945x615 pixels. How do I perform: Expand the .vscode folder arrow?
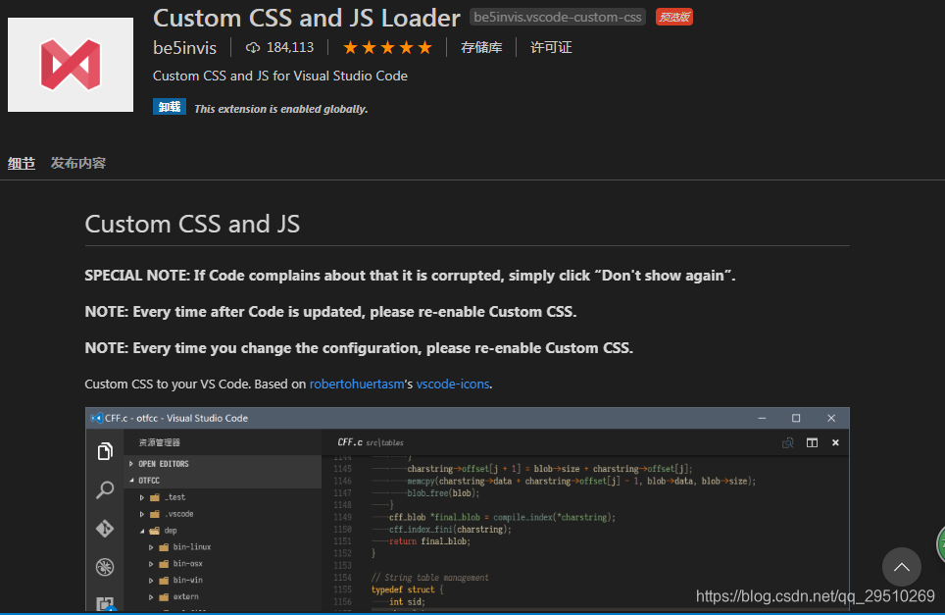(141, 514)
